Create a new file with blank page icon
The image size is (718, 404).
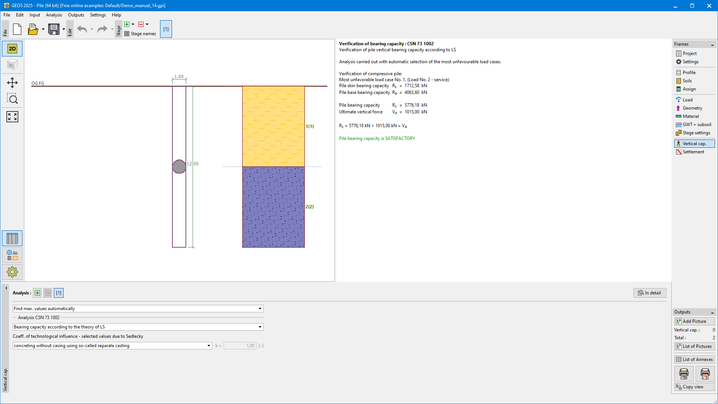(17, 29)
